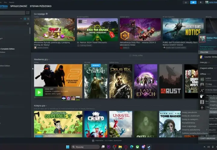
Task: Click the Wyszukaj taskbar search box
Action: click(x=85, y=147)
